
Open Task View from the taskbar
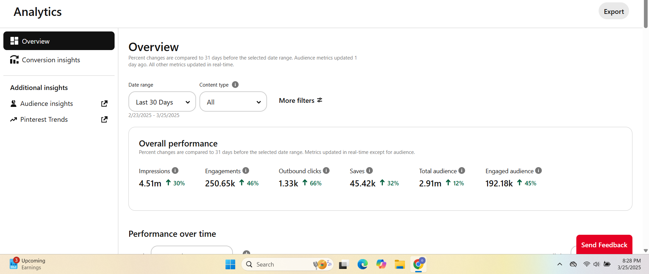(x=344, y=264)
